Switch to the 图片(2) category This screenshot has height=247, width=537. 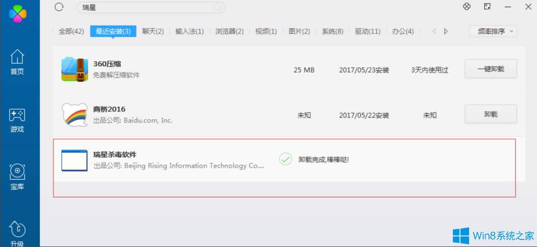pos(299,32)
